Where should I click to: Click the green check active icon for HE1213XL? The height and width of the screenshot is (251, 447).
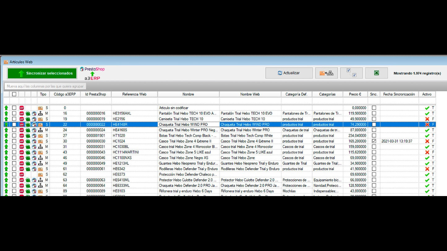427,164
